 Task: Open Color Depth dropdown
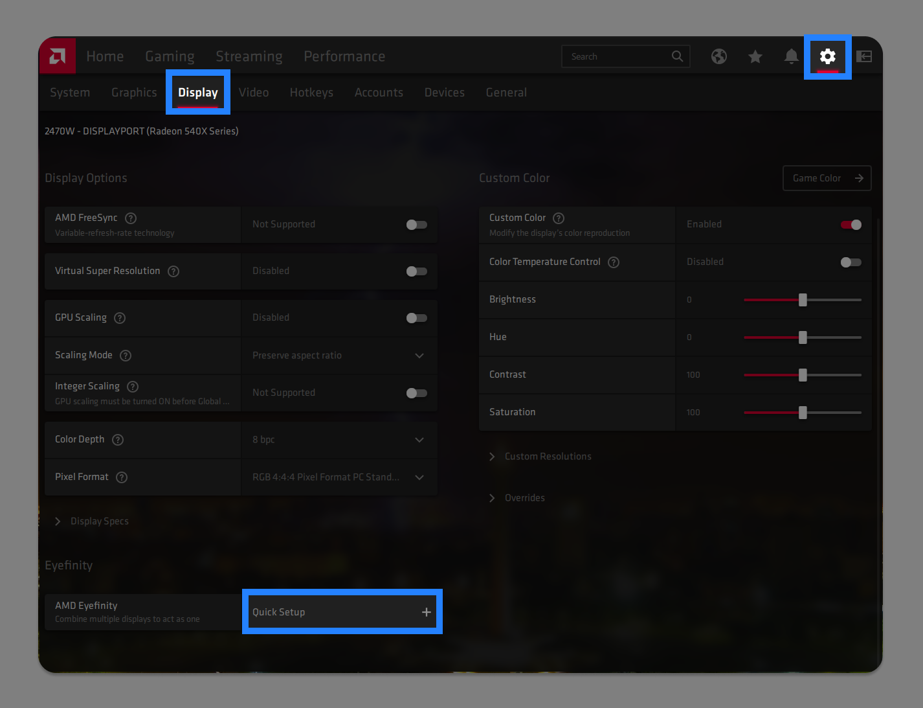[339, 440]
